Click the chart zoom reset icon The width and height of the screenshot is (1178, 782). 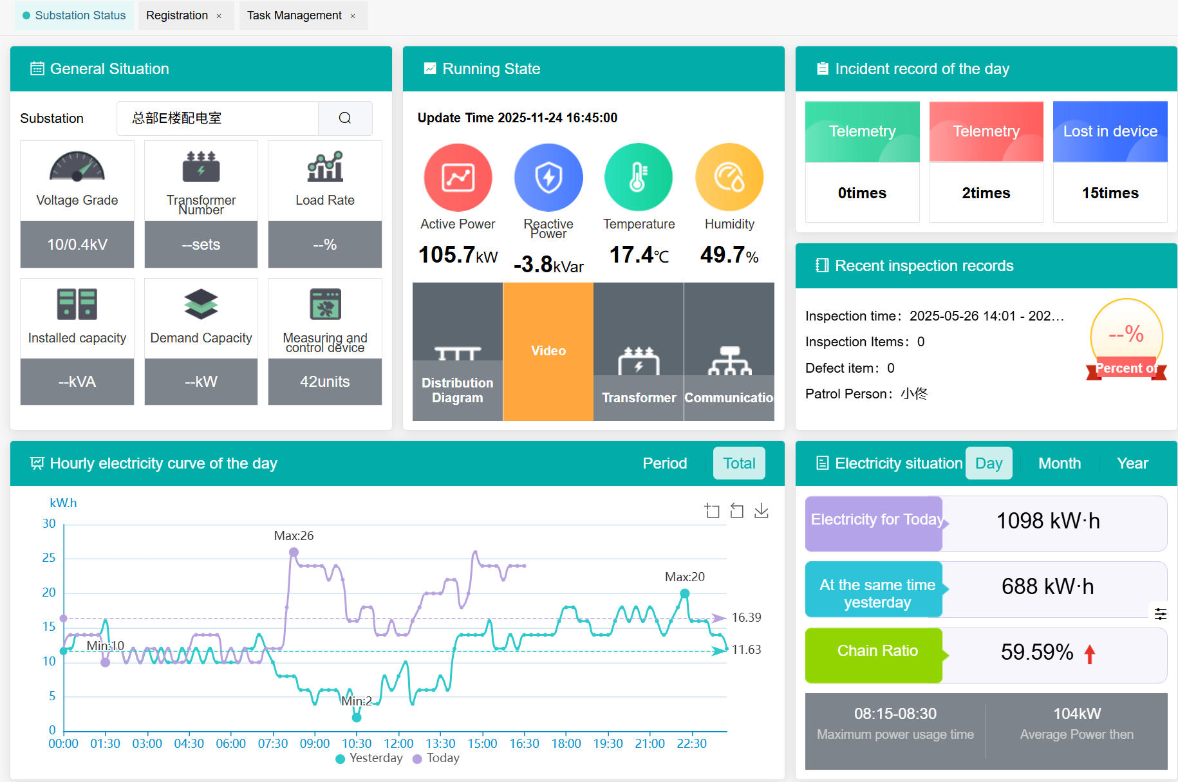737,511
